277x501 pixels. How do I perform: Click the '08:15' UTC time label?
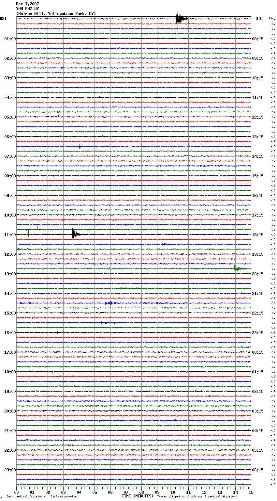(x=258, y=39)
